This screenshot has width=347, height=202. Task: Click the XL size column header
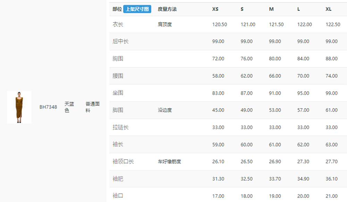coord(328,9)
